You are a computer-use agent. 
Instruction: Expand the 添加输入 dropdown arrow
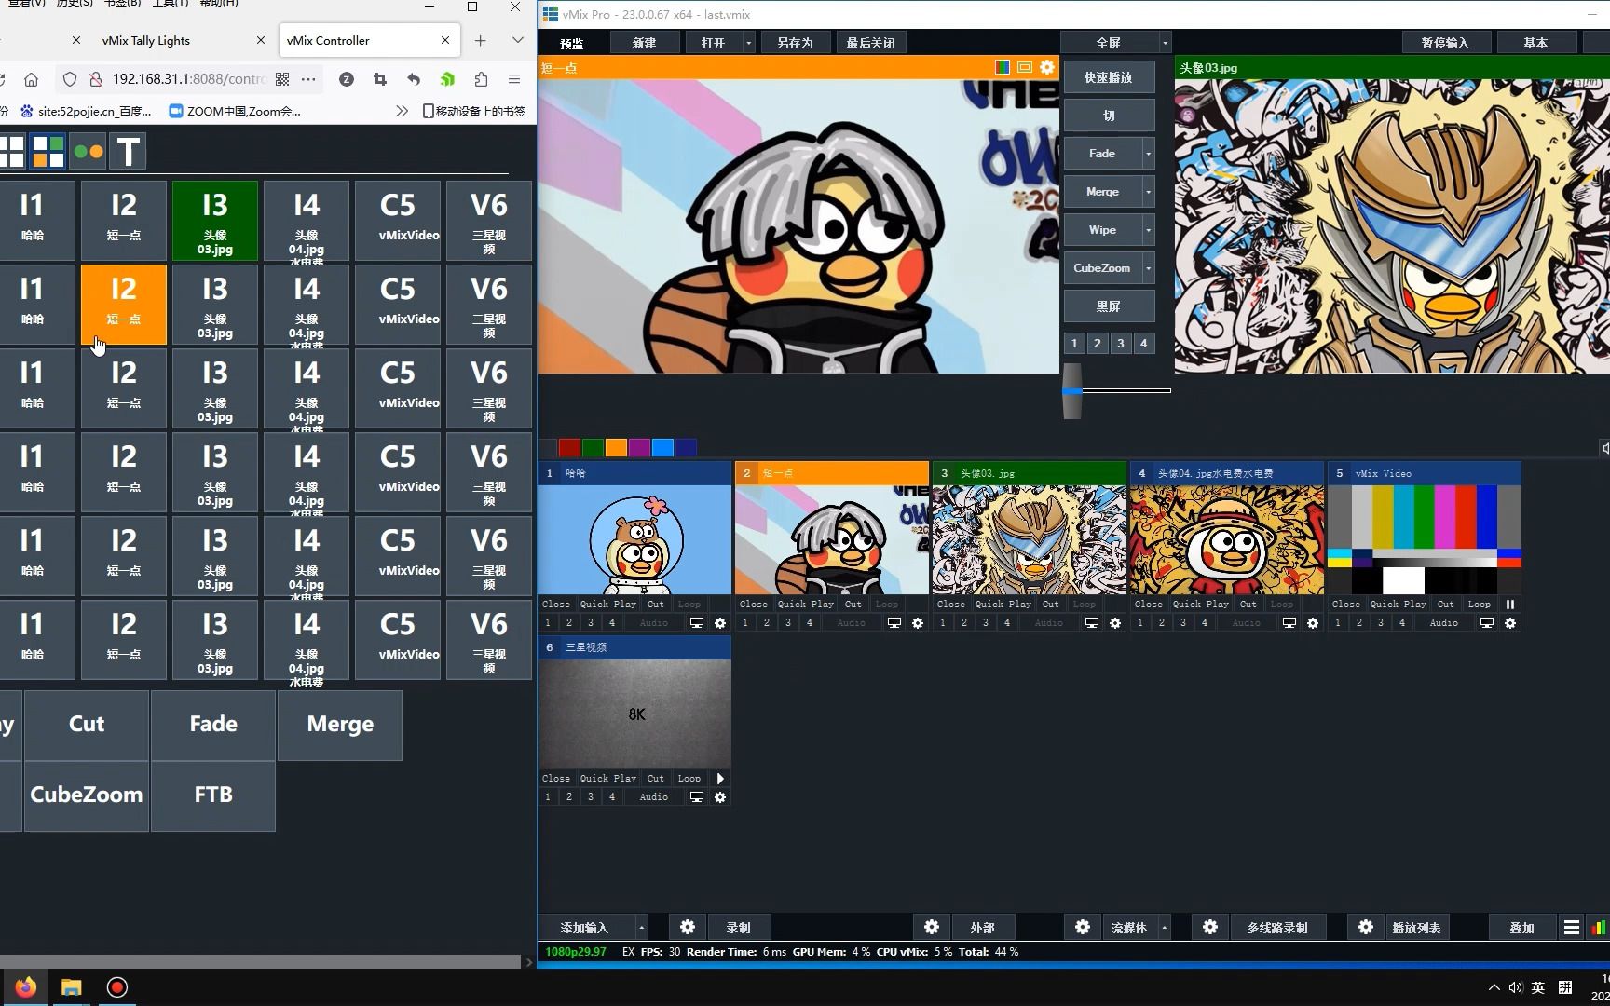pyautogui.click(x=641, y=928)
